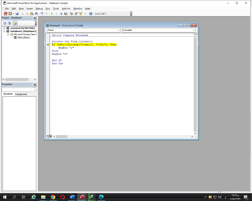Click the MsgBox "y" code line

pyautogui.click(x=66, y=48)
